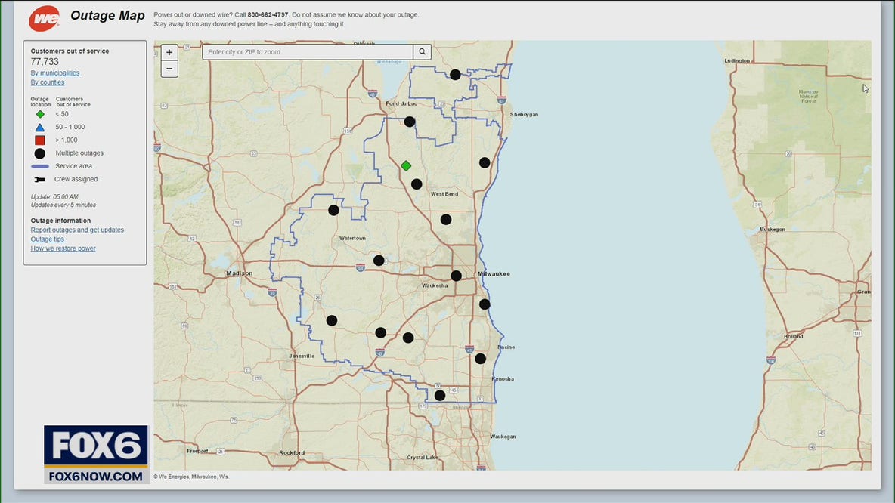Open How we restore power link
Viewport: 895px width, 503px height.
click(x=63, y=248)
